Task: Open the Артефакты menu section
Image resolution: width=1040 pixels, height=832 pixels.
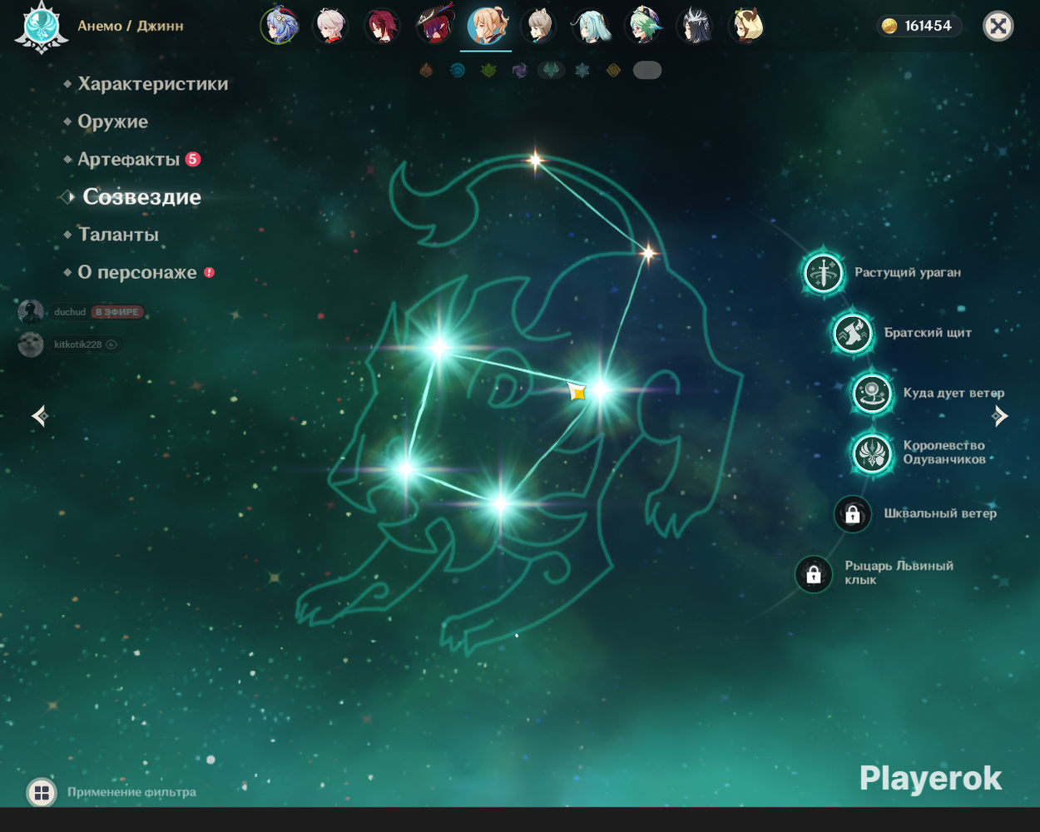Action: (121, 159)
